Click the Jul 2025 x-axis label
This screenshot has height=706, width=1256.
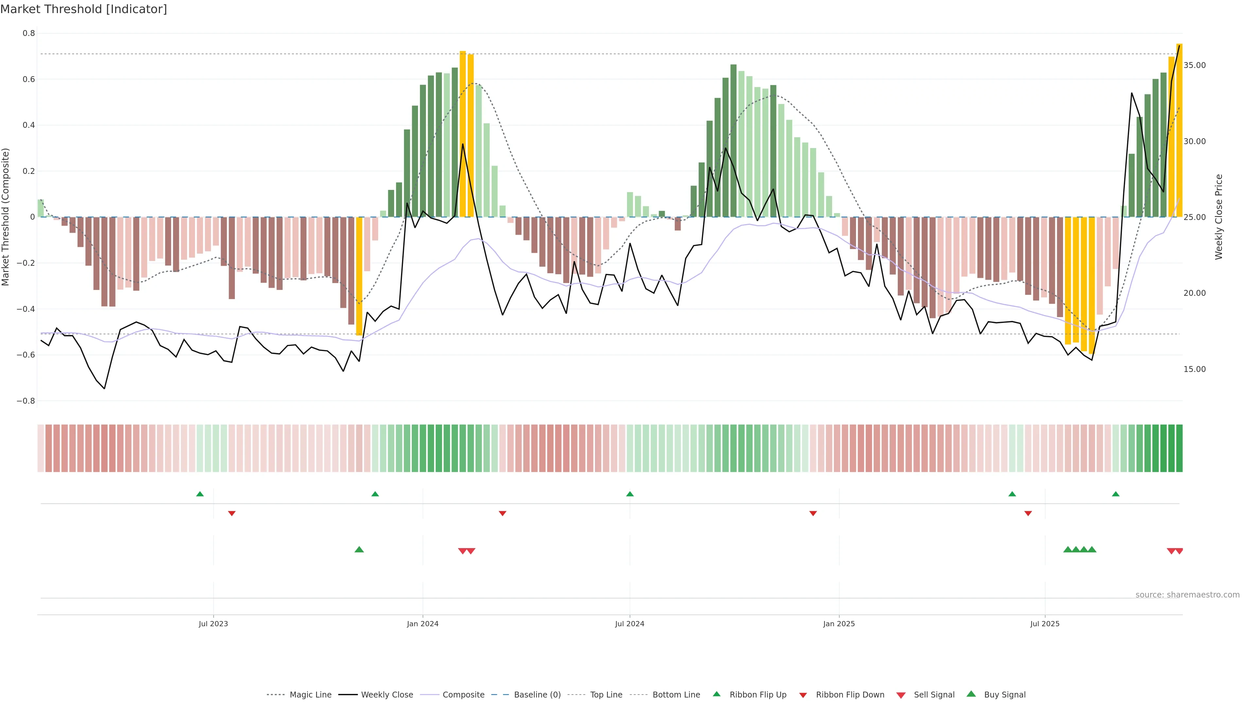coord(1044,624)
